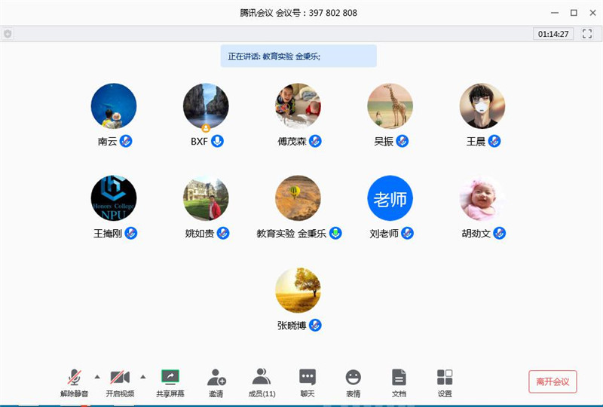Close the Tencent Meeting window
Image resolution: width=603 pixels, height=407 pixels.
coord(592,13)
